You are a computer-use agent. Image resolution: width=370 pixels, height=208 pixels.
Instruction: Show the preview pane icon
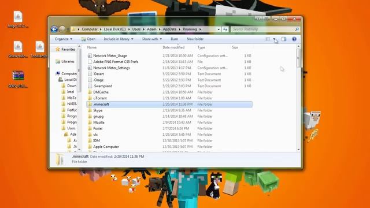tap(284, 39)
